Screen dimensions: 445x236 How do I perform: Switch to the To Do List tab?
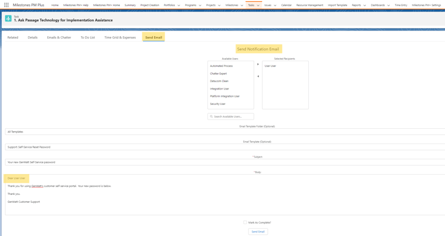pyautogui.click(x=88, y=37)
